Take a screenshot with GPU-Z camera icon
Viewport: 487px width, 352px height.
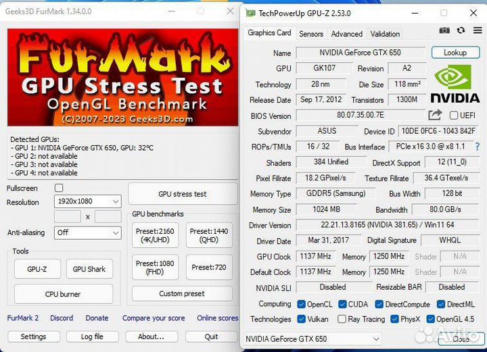444,30
